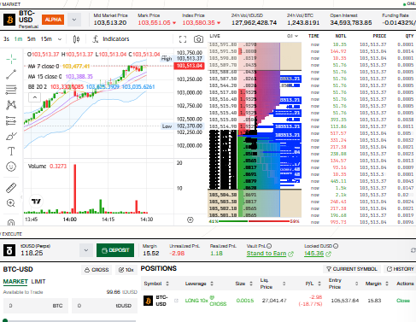
Task: Open chart settings gear by the time axis
Action: pos(190,220)
